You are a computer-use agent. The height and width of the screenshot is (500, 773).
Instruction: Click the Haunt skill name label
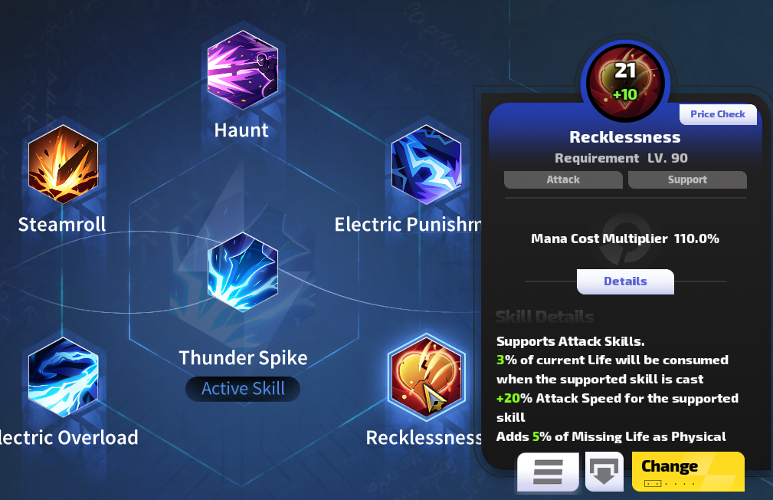point(241,130)
